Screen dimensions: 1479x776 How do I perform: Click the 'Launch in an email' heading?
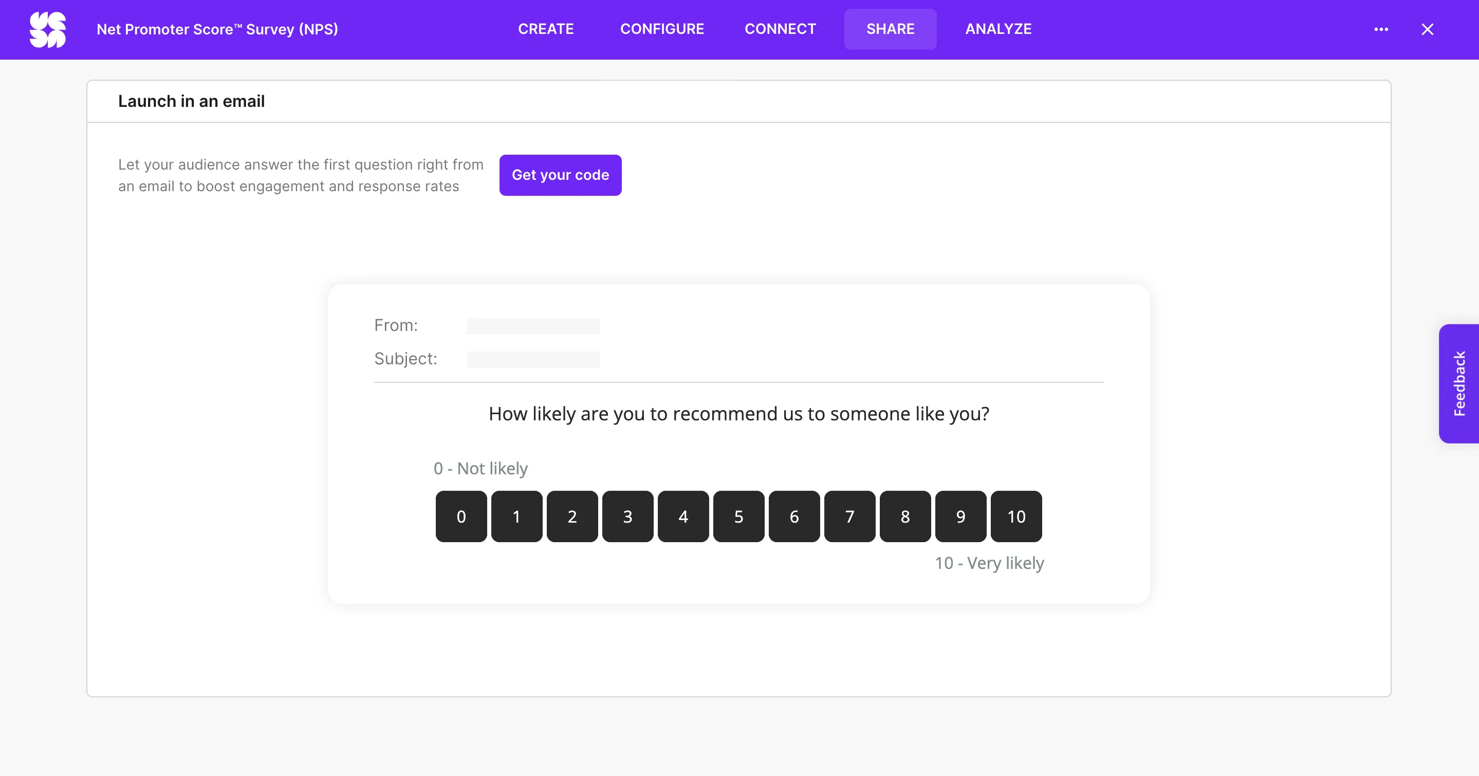191,102
